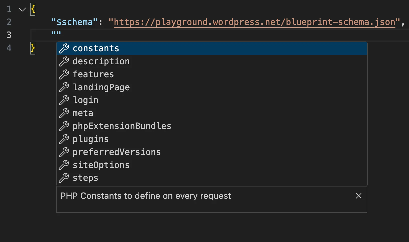
Task: Click the wrench icon beside login
Action: (x=64, y=100)
